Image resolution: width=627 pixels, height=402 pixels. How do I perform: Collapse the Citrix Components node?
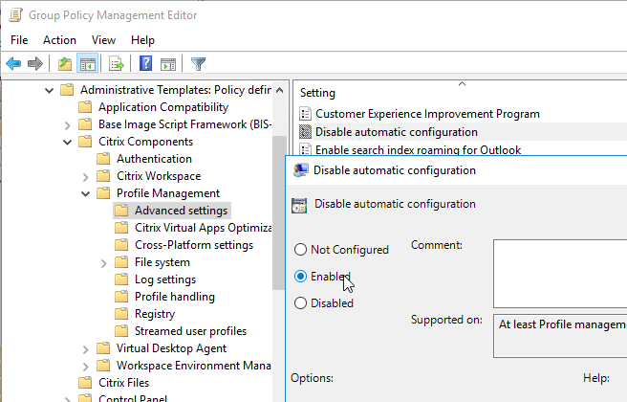pyautogui.click(x=67, y=142)
